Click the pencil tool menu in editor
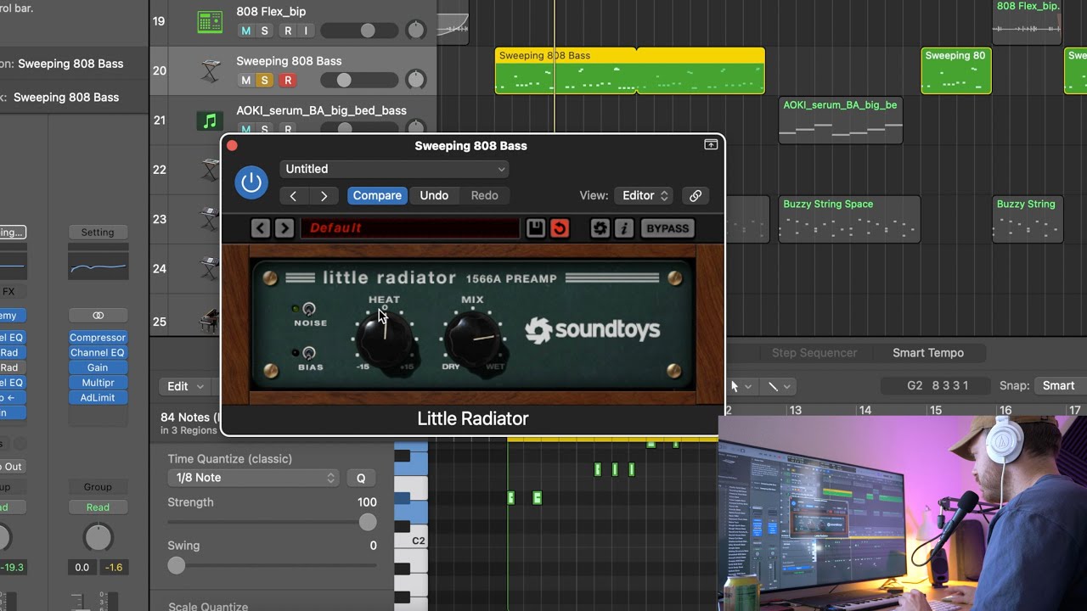Screen dimensions: 1087x611 pyautogui.click(x=778, y=386)
